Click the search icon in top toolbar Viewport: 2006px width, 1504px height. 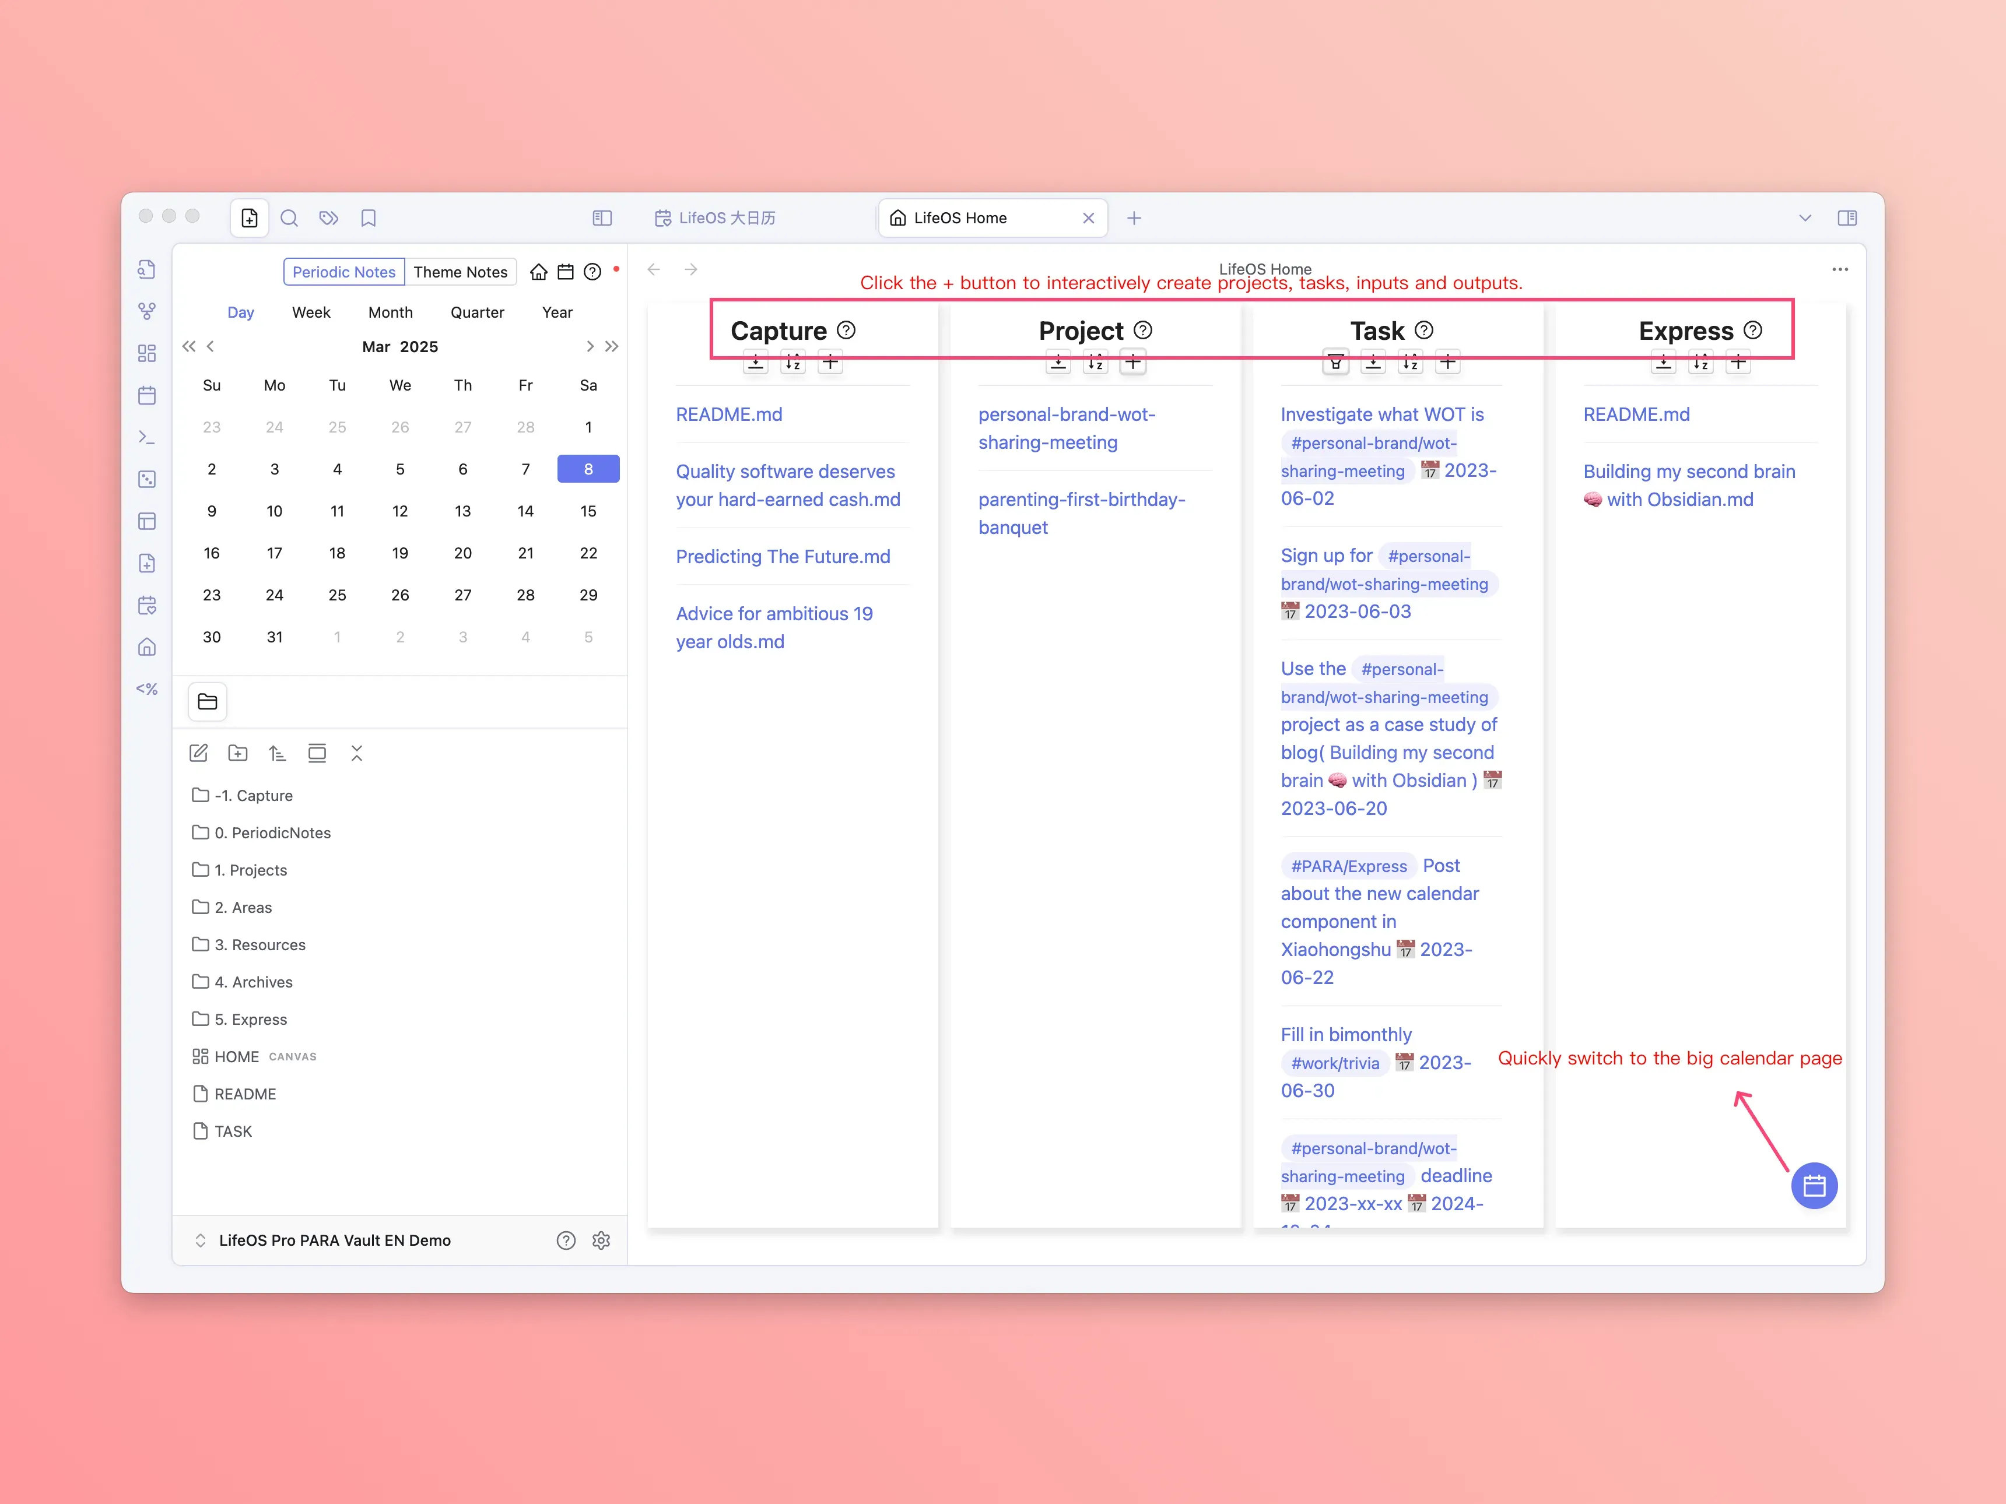(x=289, y=219)
